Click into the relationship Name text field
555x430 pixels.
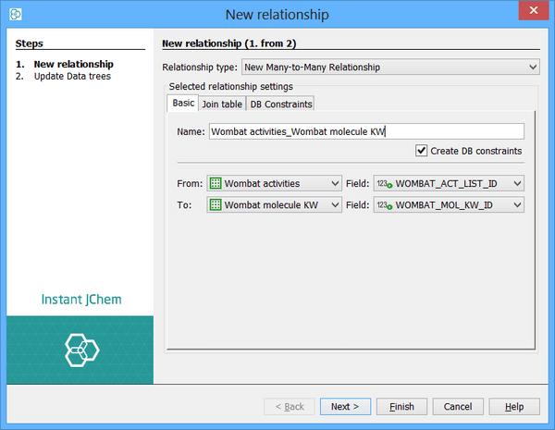pyautogui.click(x=366, y=131)
